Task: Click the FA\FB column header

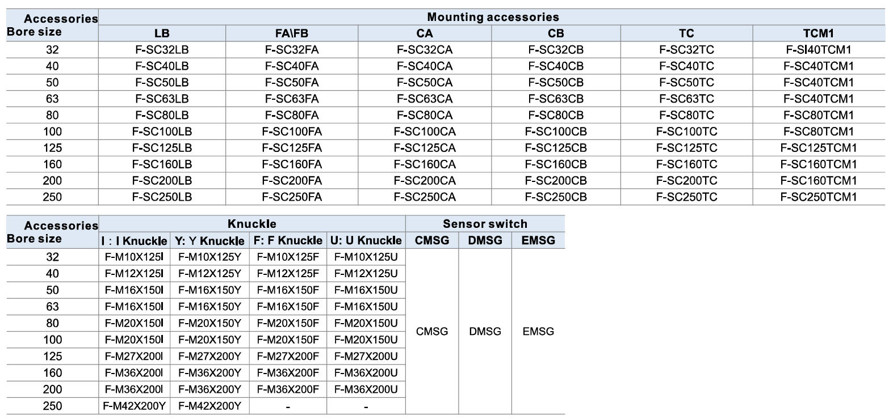Action: pos(292,33)
